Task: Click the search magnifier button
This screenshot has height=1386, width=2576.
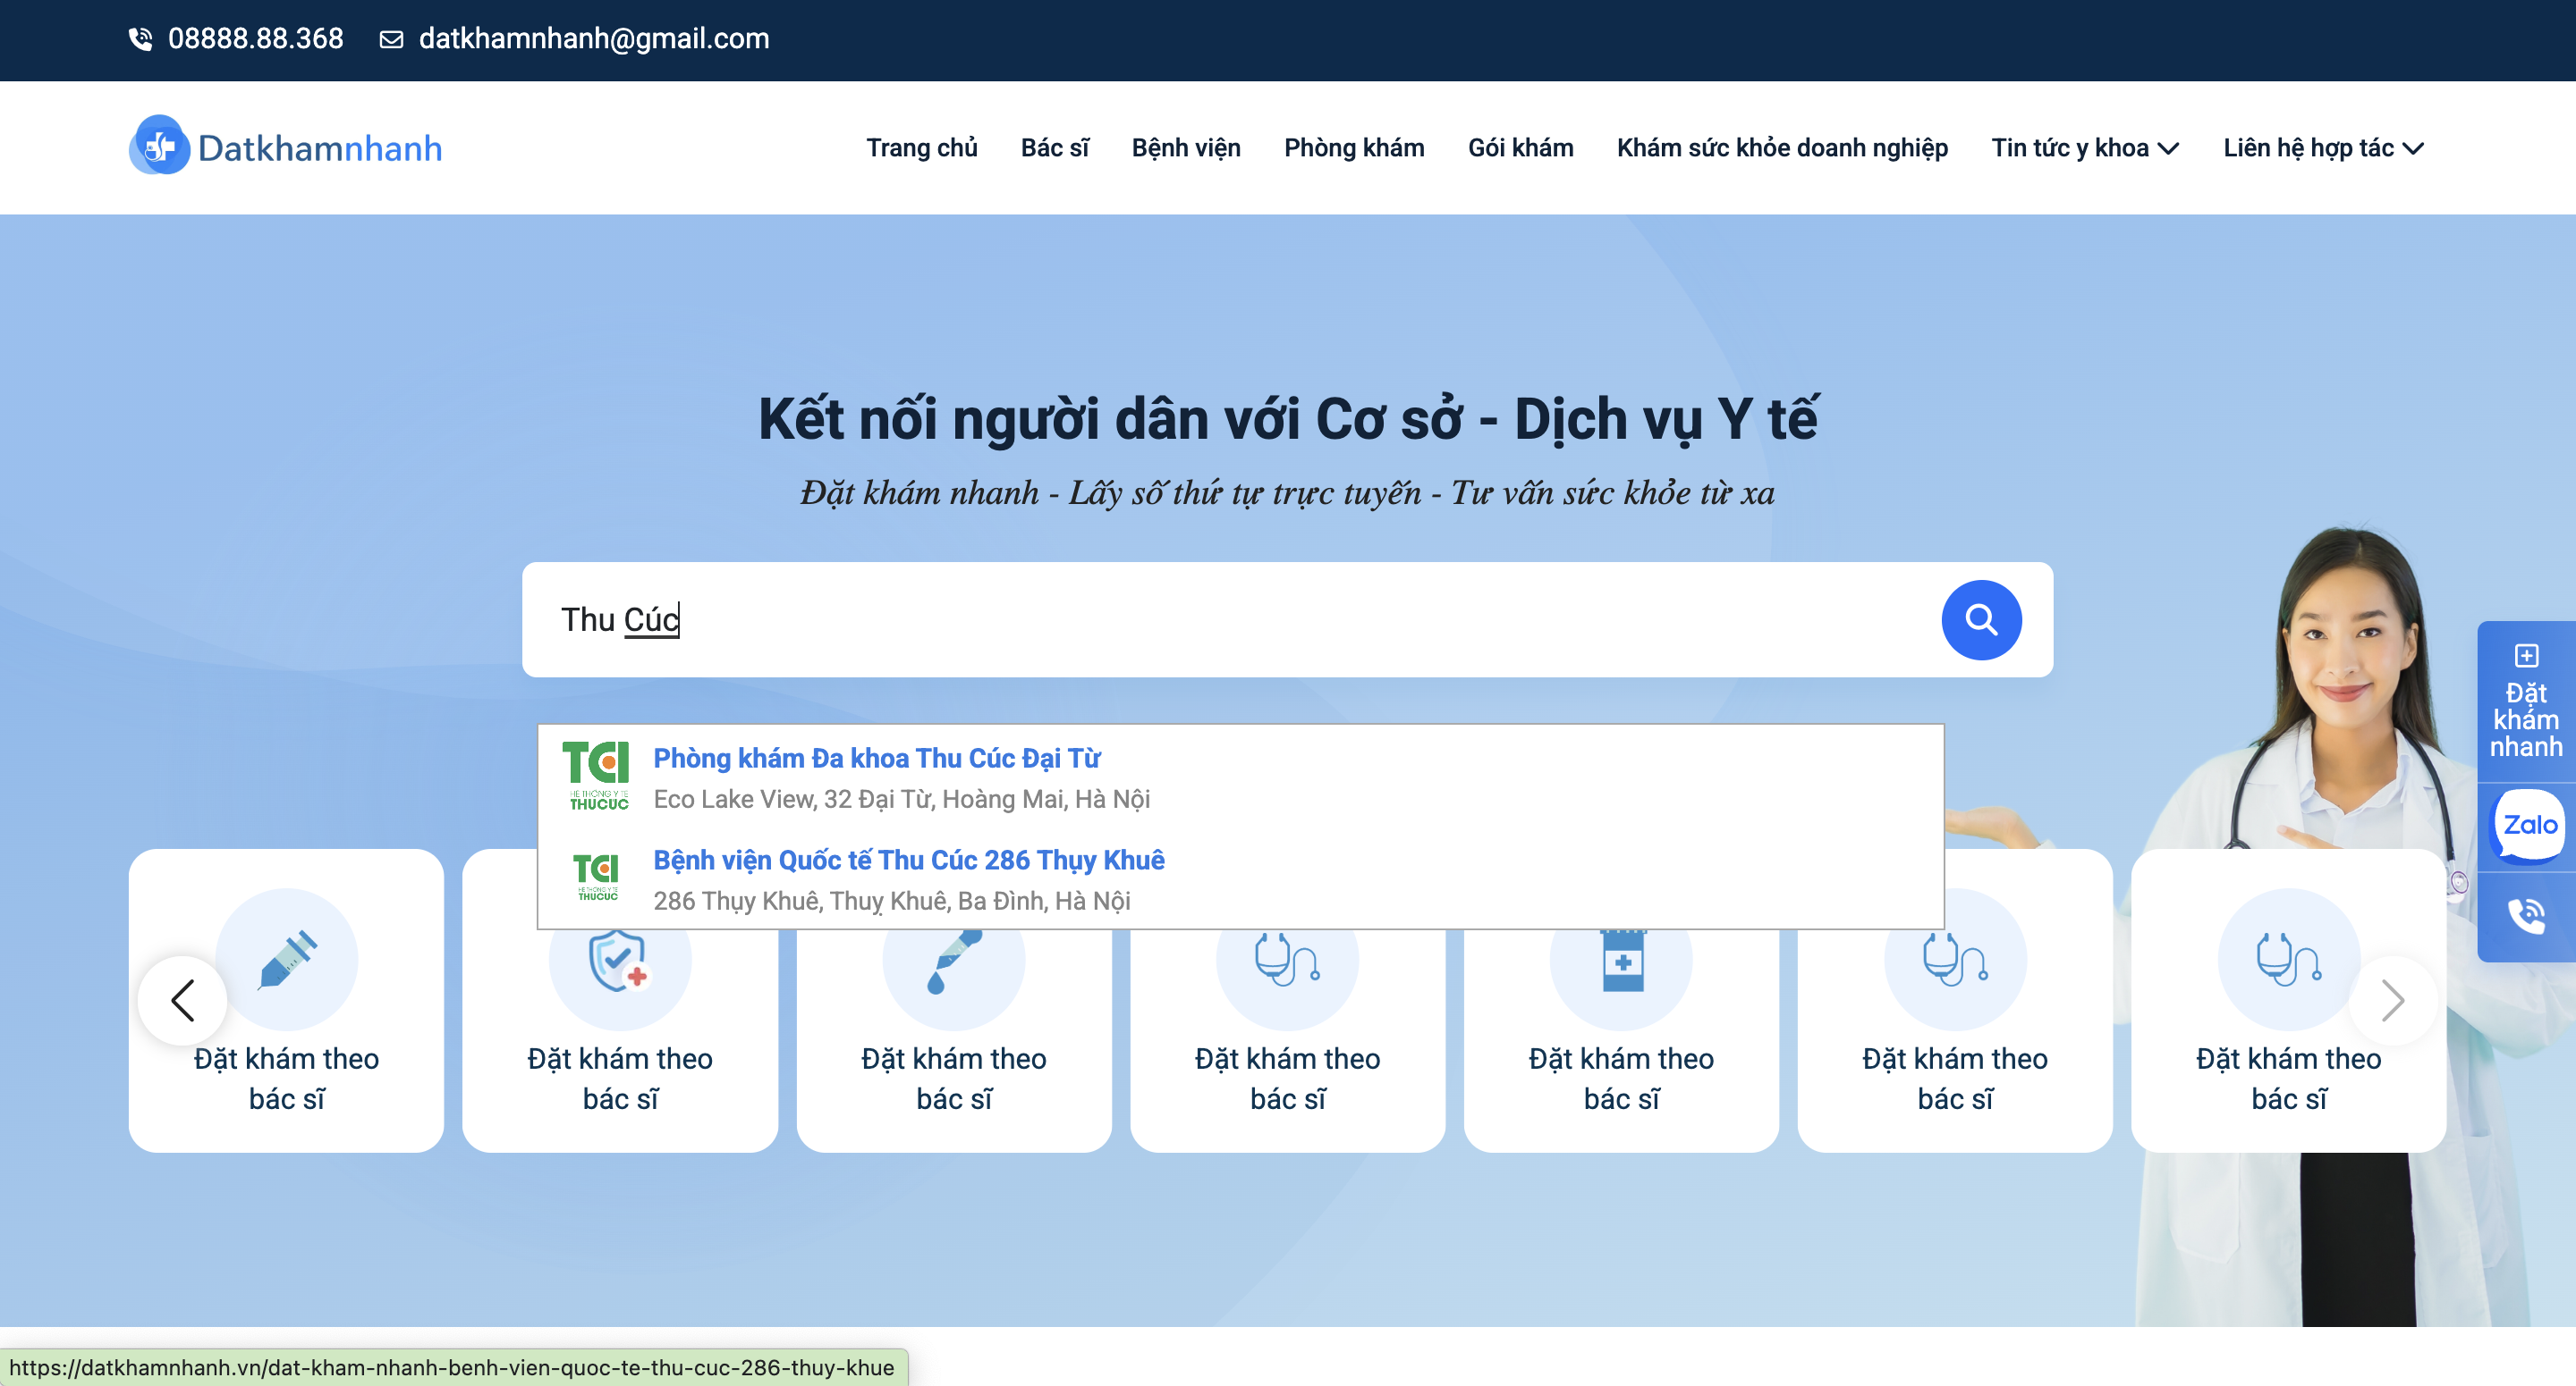Action: point(1981,619)
